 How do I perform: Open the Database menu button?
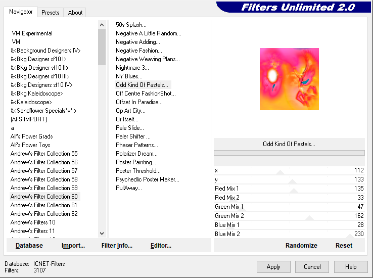tap(29, 246)
